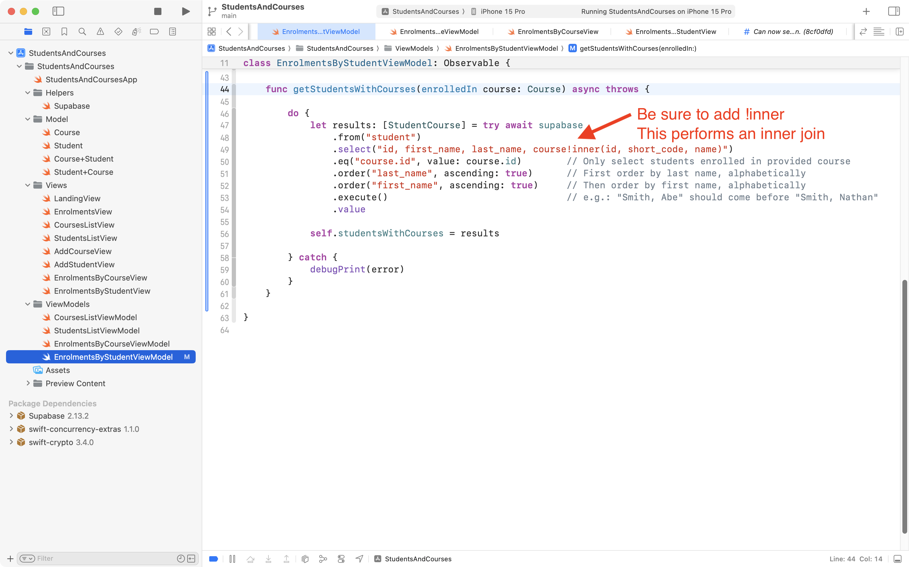Click the Stop button in toolbar

point(158,11)
